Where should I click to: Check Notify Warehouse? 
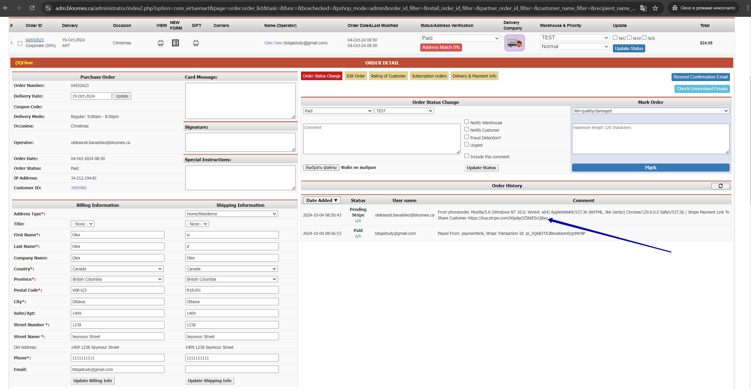click(466, 122)
